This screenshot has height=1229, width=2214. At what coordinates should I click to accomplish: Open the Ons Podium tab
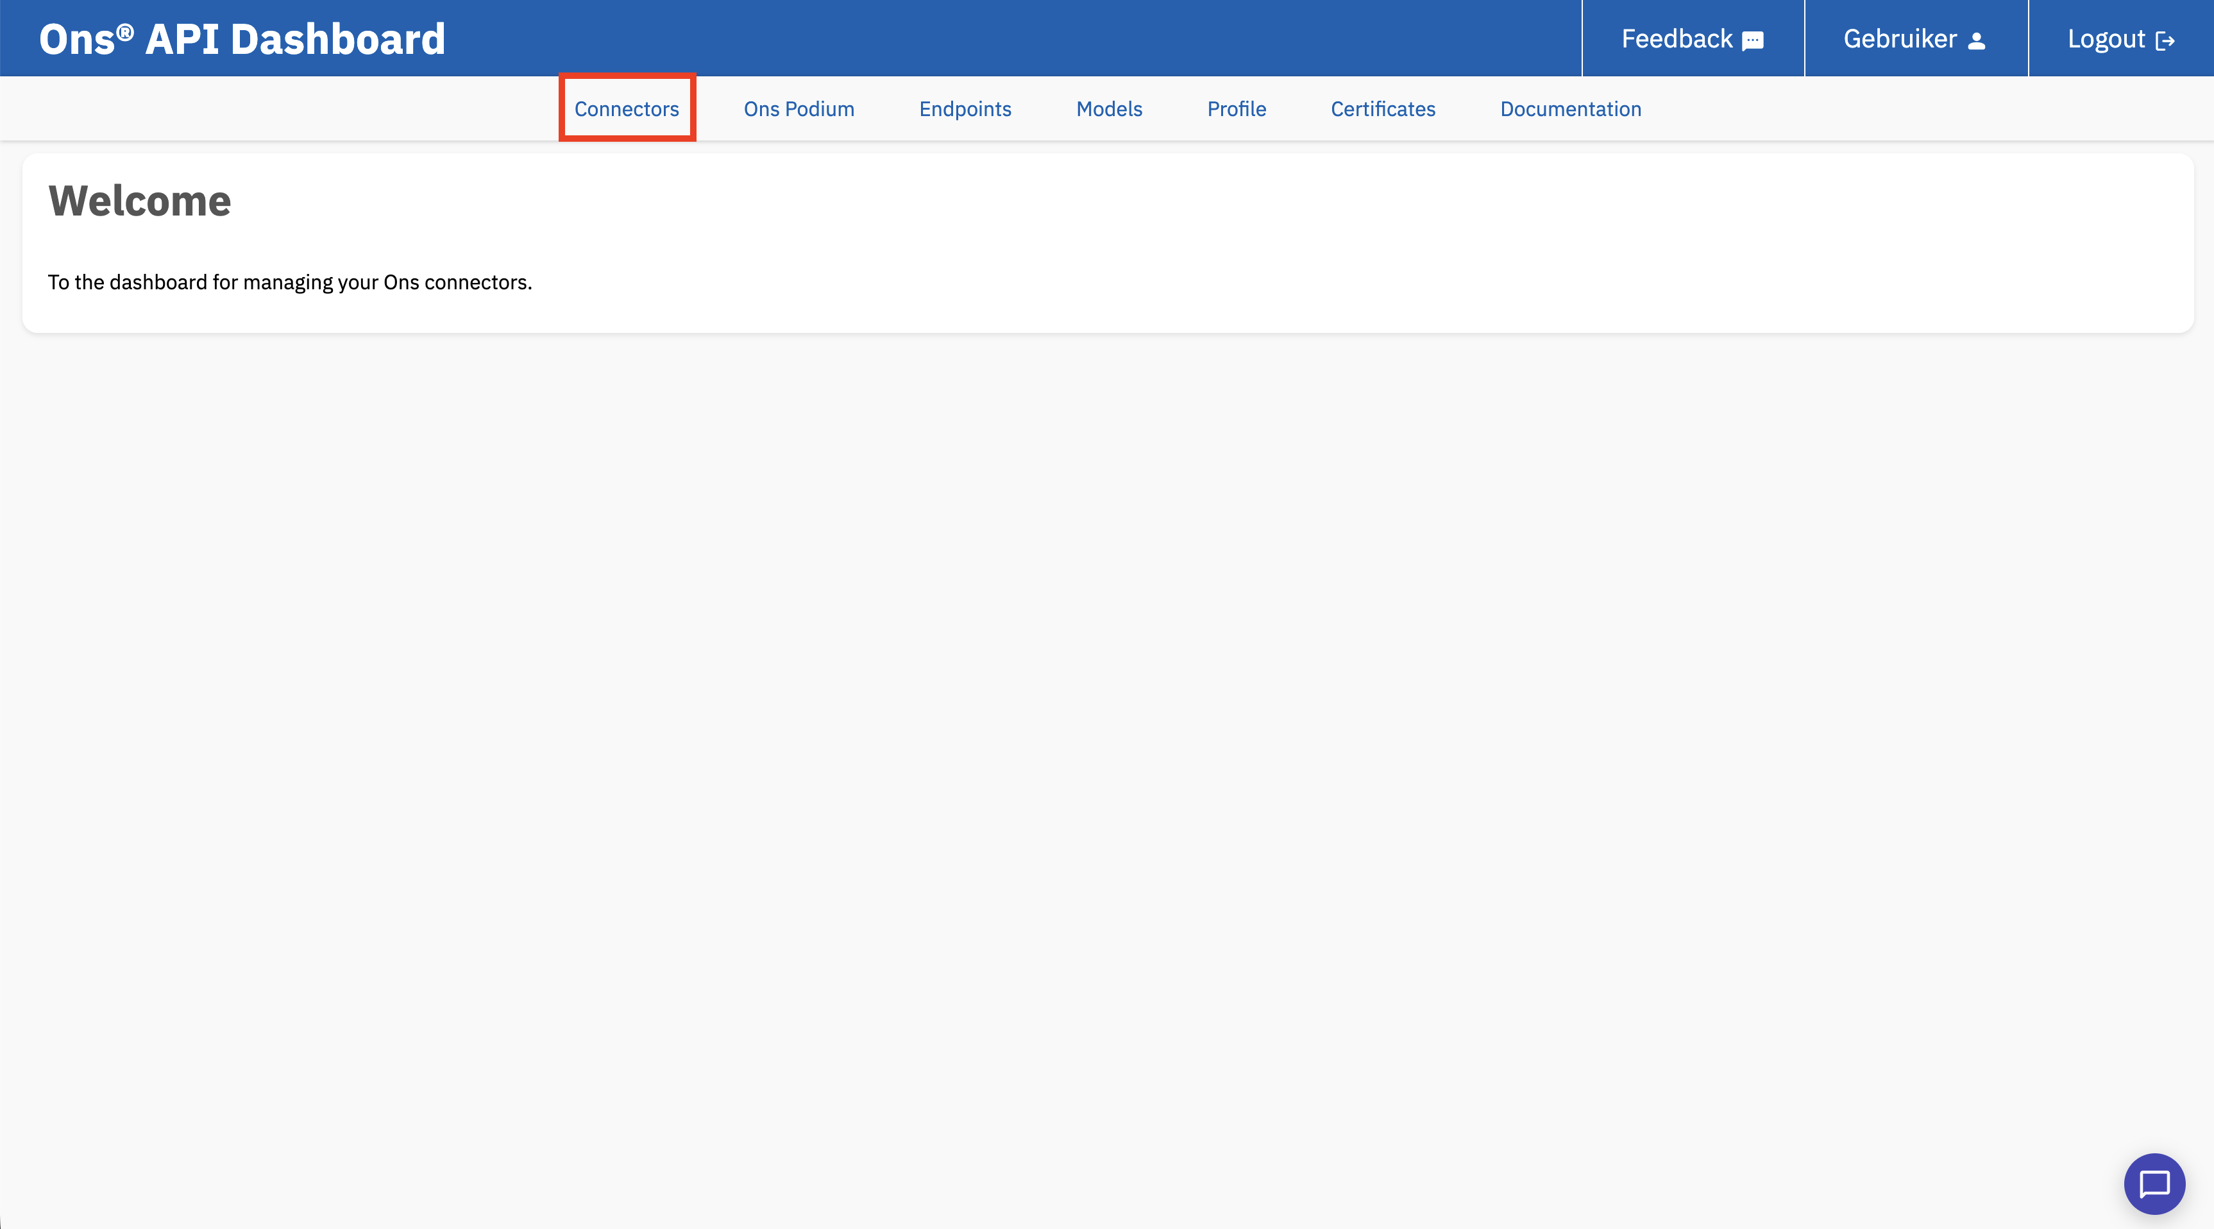click(x=799, y=109)
